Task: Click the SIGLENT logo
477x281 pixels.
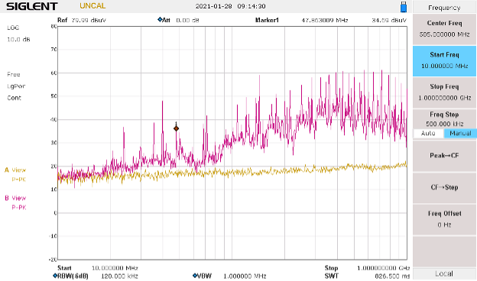Action: tap(32, 6)
